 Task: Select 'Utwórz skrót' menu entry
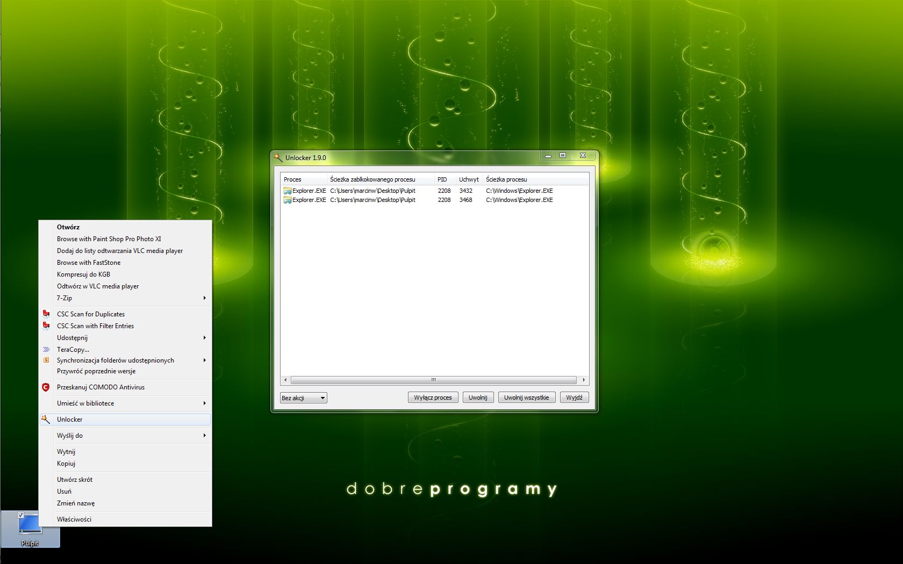(125, 480)
